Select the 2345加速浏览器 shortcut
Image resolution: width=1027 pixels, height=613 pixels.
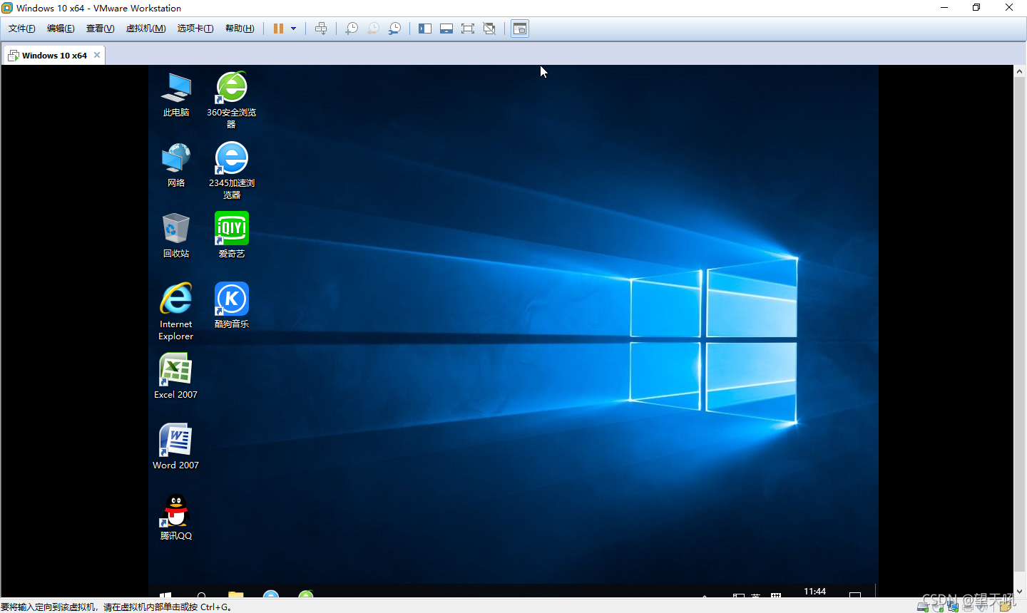coord(231,170)
